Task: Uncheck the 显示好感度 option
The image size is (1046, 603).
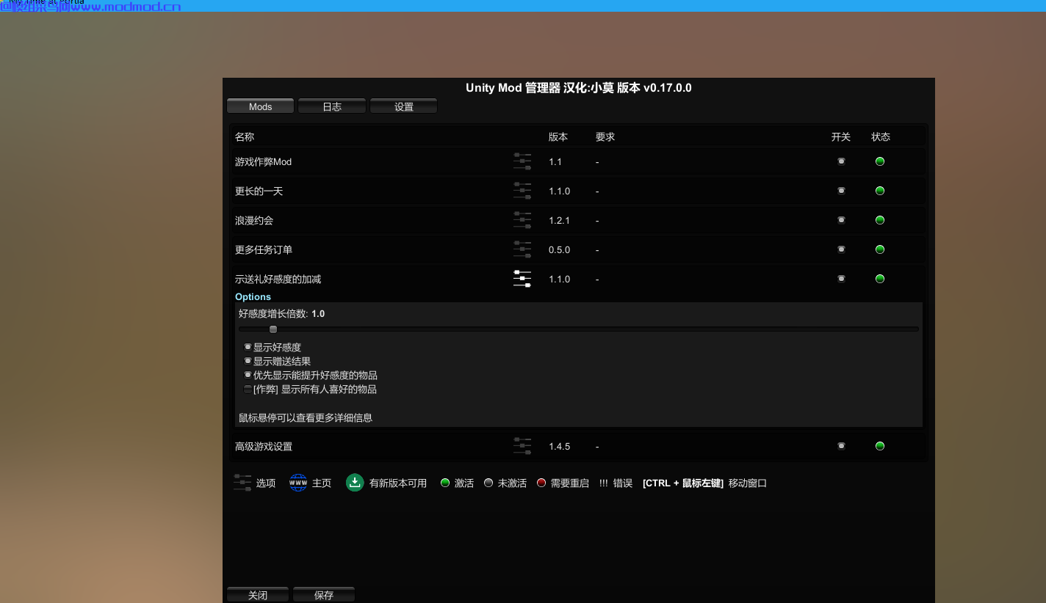Action: click(248, 346)
